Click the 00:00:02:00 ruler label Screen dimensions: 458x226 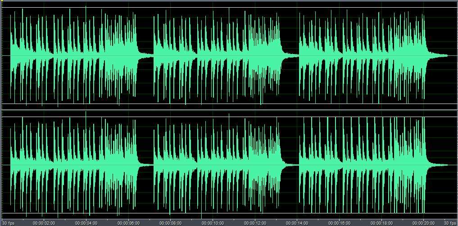(x=44, y=223)
